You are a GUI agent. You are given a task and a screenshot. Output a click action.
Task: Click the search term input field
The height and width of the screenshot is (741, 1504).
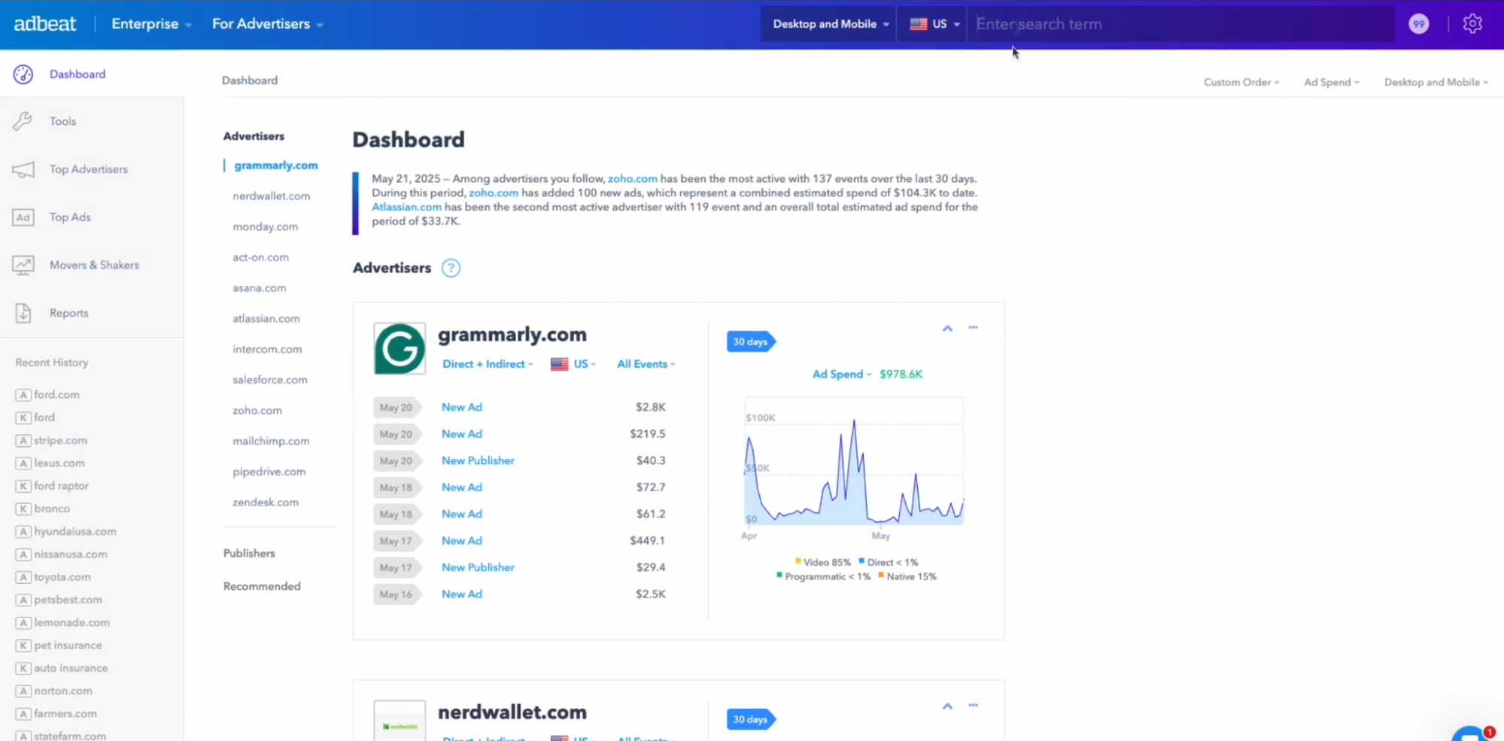(x=1180, y=24)
